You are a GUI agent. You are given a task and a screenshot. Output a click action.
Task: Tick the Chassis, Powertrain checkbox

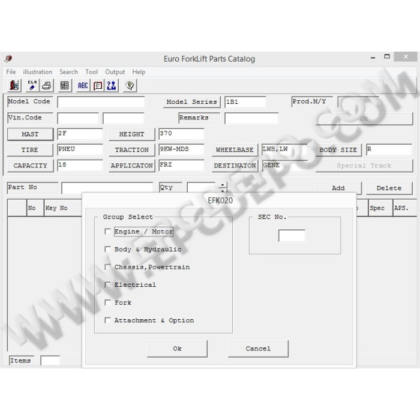[x=107, y=267]
